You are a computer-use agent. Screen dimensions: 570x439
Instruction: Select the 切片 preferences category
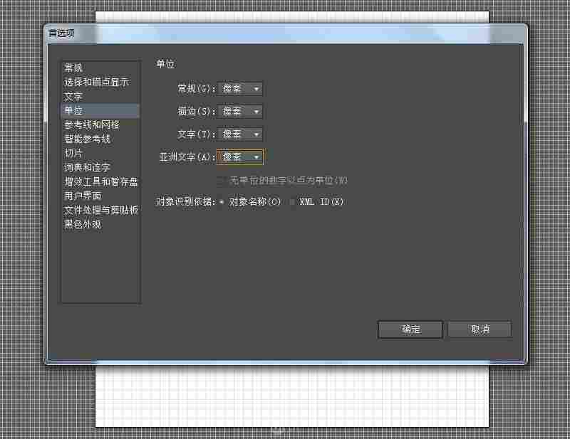(x=73, y=153)
